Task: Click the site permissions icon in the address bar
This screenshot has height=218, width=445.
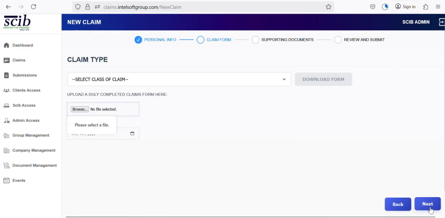Action: (x=97, y=7)
